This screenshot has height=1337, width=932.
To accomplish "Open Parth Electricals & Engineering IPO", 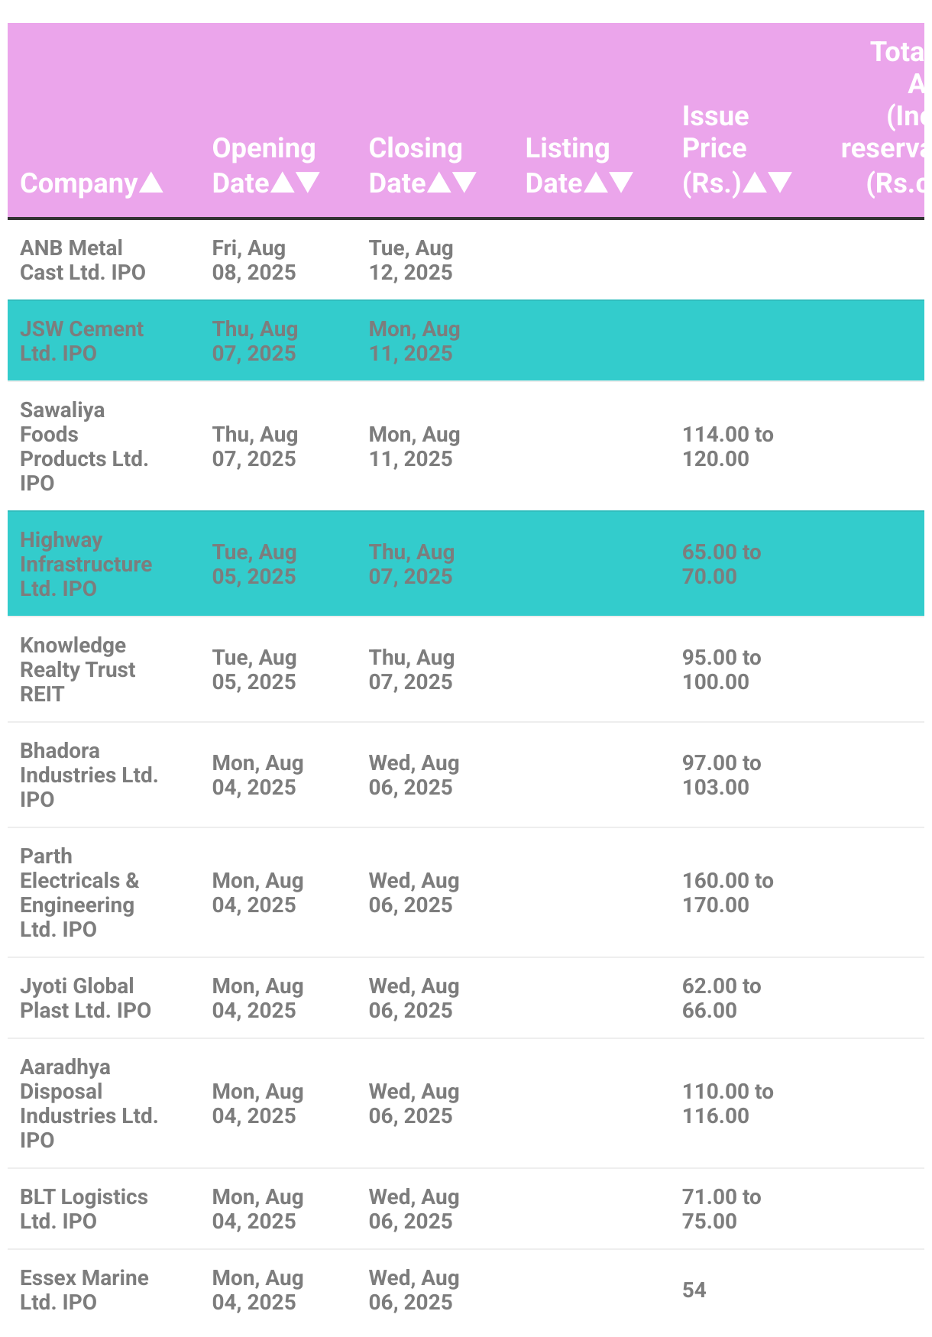I will [79, 892].
